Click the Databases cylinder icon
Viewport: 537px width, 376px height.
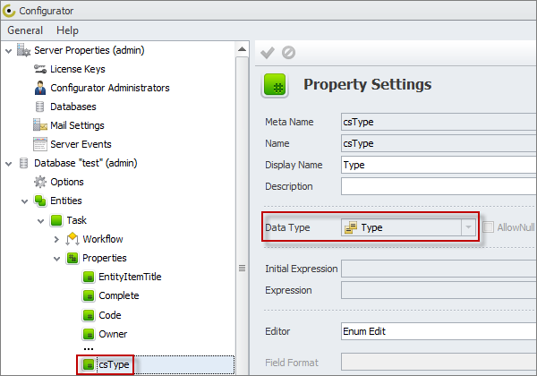(40, 107)
